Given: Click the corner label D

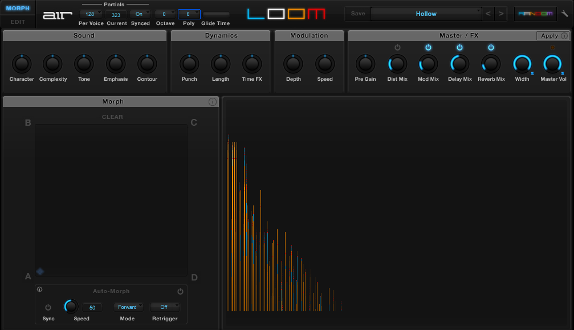Looking at the screenshot, I should tap(194, 278).
